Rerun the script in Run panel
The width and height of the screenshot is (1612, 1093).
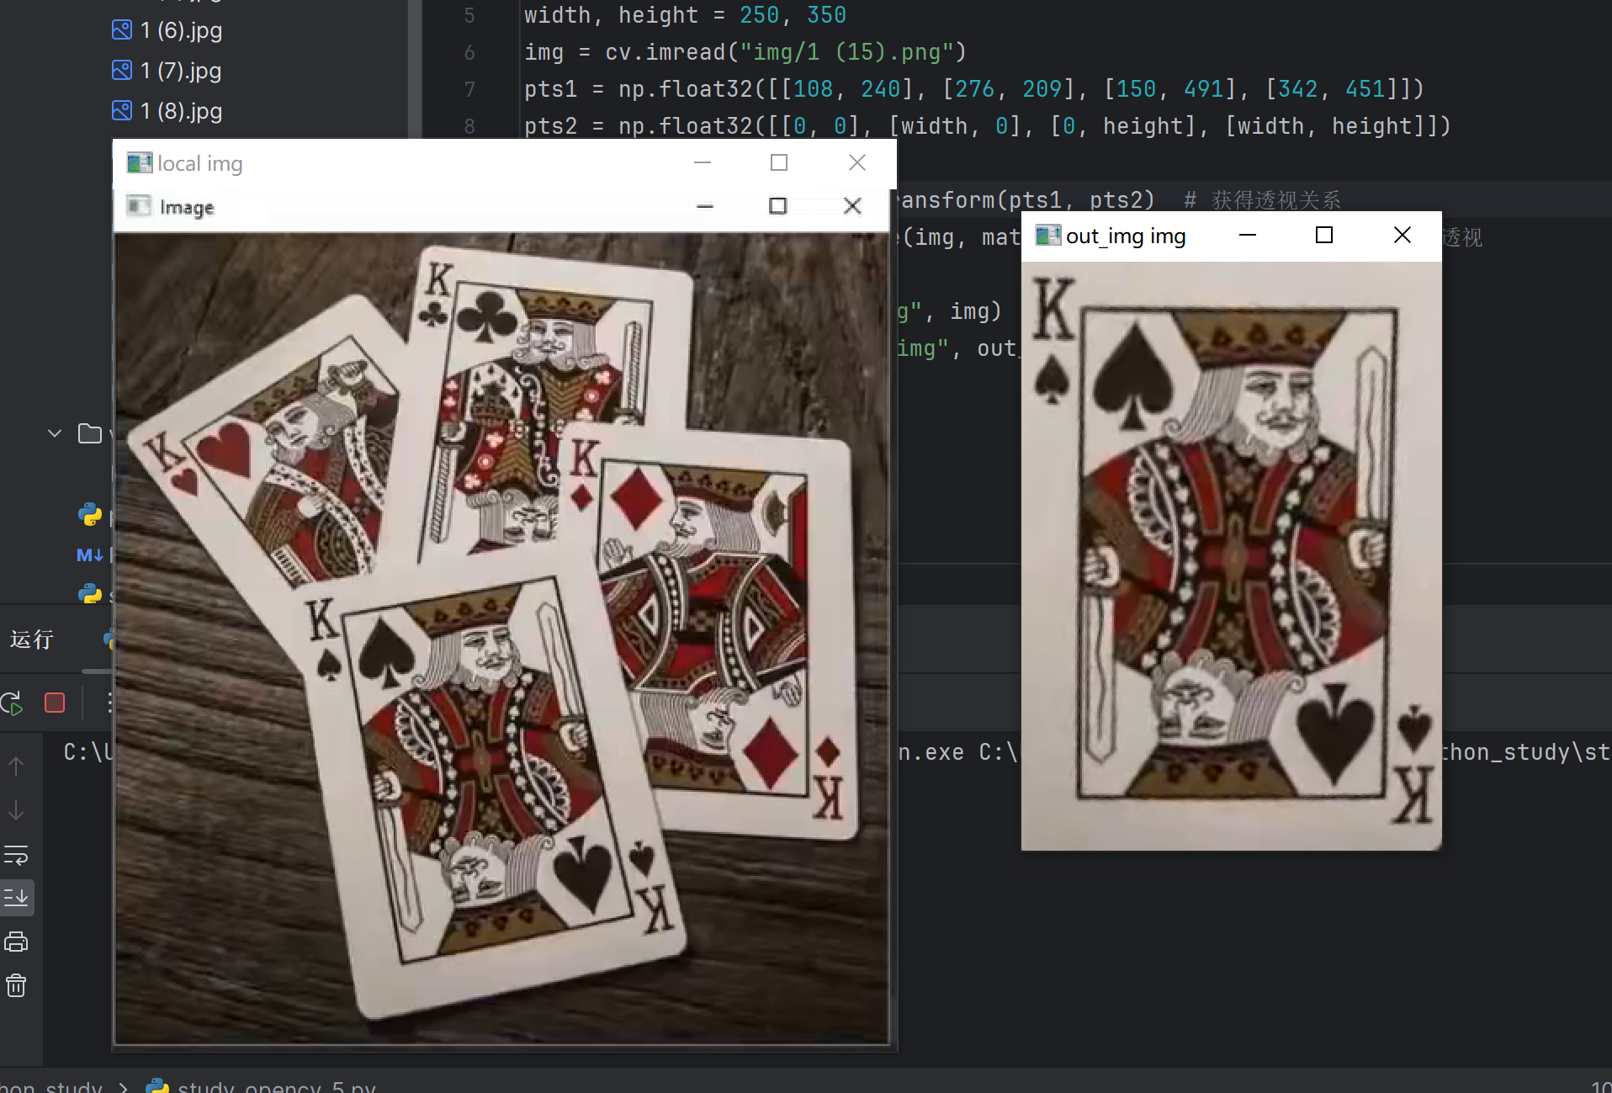click(13, 703)
